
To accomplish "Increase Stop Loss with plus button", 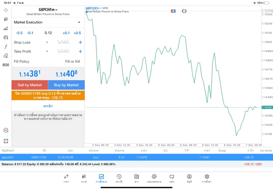I will 80,42.
